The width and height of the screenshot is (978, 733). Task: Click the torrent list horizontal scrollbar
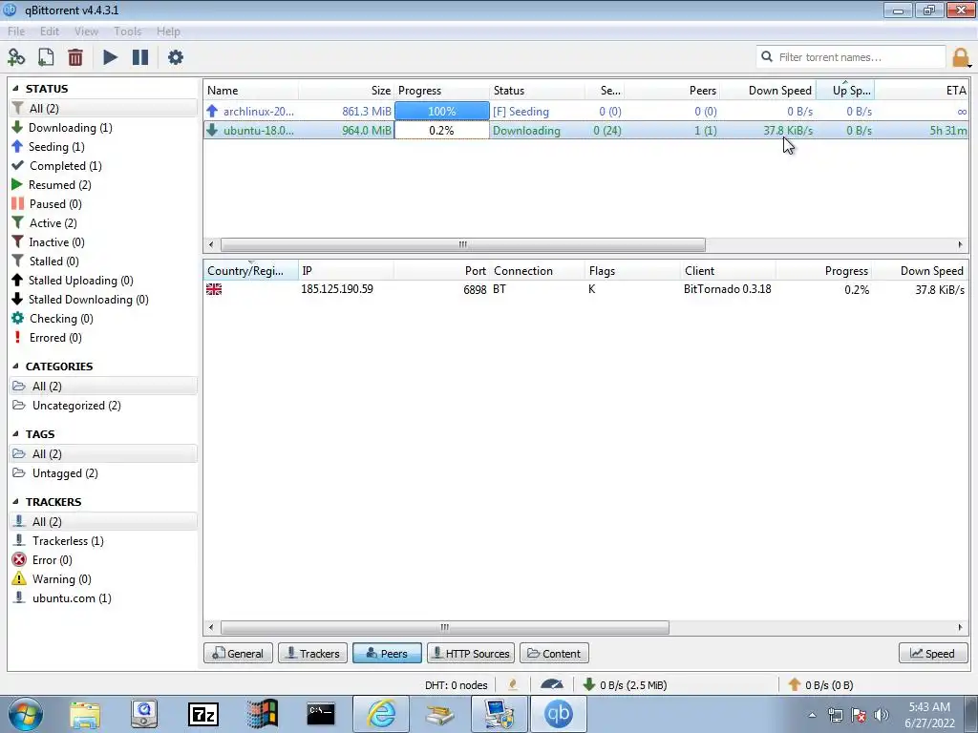(x=463, y=244)
